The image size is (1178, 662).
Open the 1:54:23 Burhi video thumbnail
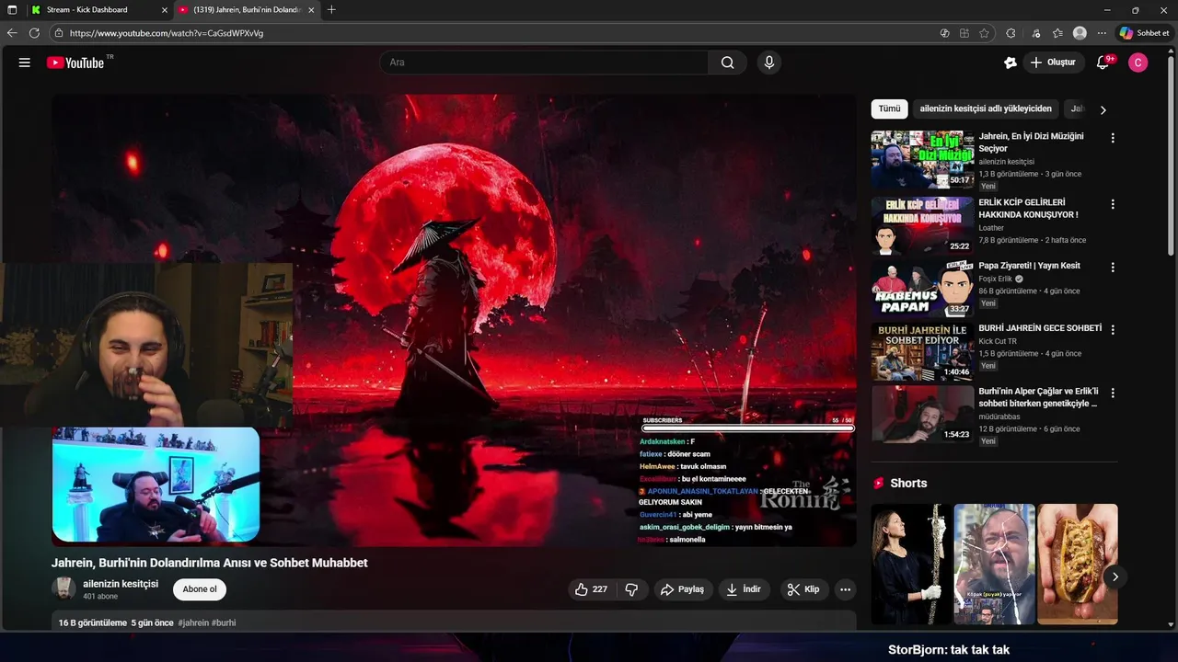[922, 414]
